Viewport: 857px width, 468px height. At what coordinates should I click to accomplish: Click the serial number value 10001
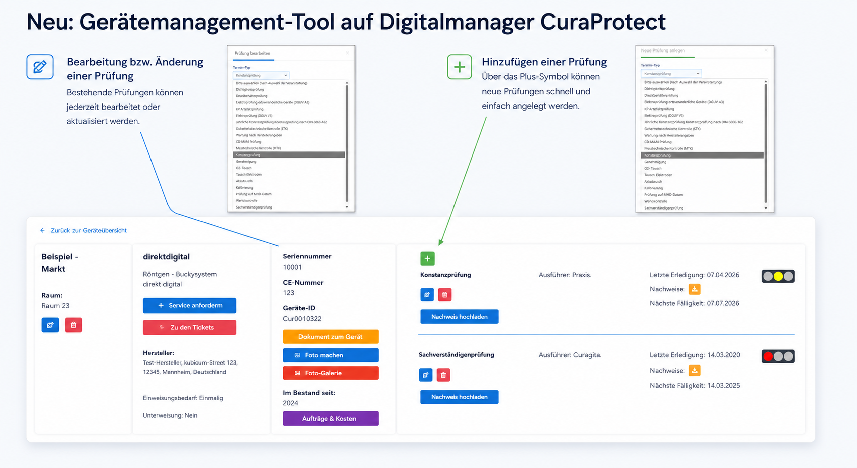292,267
